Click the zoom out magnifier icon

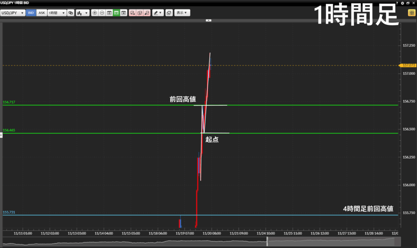click(x=102, y=13)
